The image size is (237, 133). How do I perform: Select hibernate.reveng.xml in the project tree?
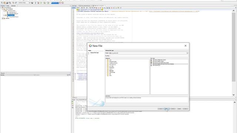(x=14, y=14)
